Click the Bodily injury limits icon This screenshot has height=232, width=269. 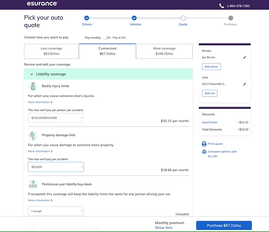(x=33, y=86)
